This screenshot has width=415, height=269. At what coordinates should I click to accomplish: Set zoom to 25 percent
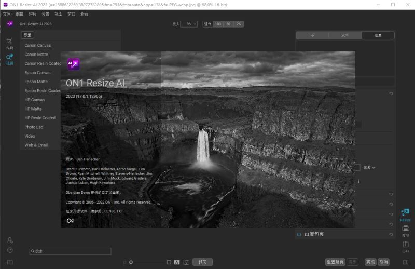tap(239, 24)
